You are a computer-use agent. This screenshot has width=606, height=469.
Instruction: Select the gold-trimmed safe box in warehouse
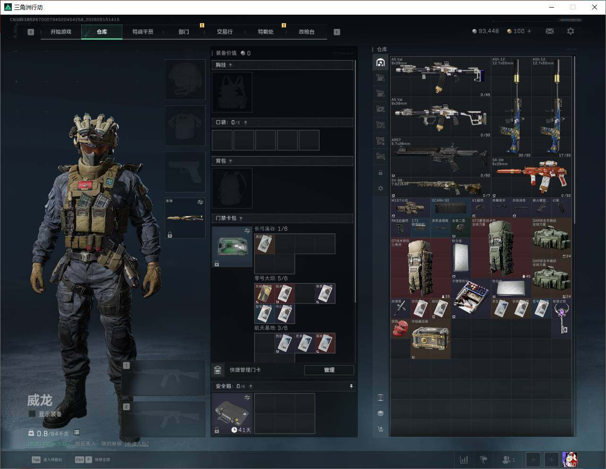[430, 339]
